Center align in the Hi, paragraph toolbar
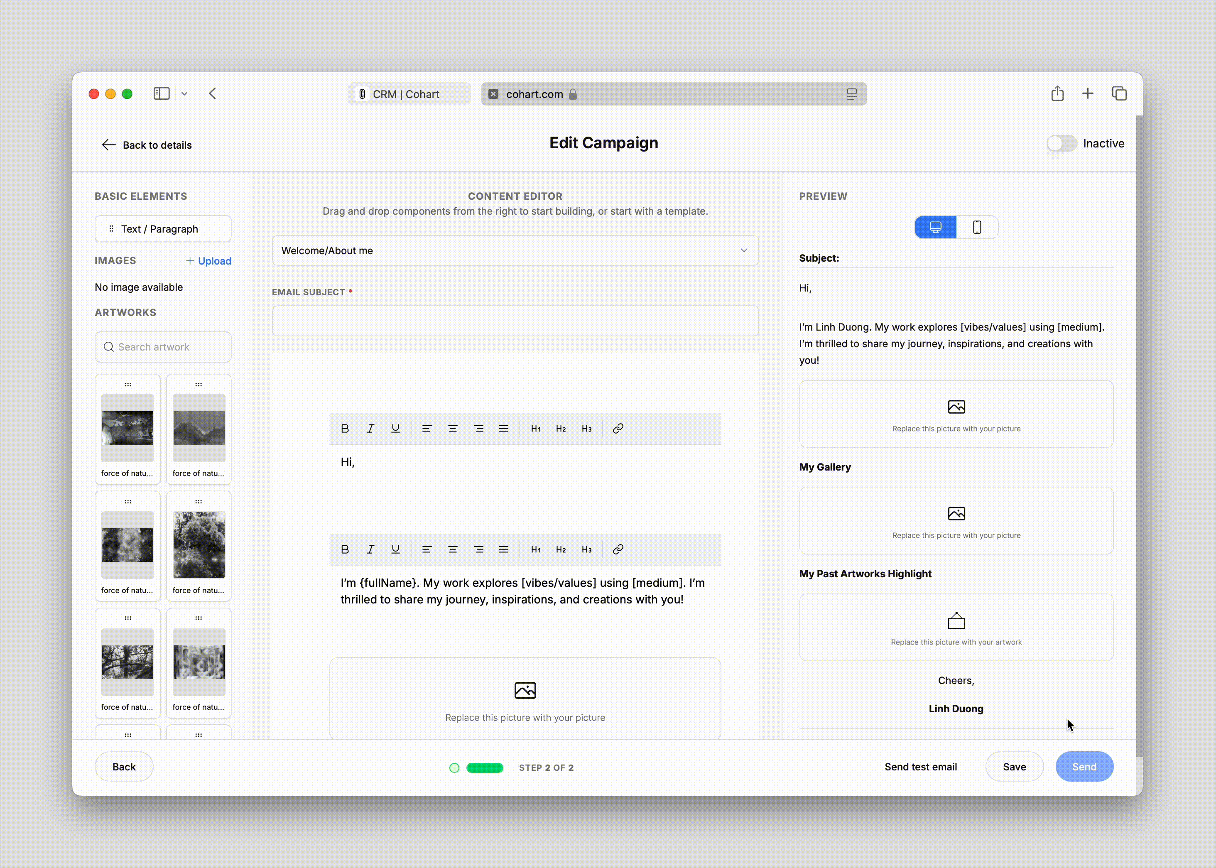 (x=453, y=429)
